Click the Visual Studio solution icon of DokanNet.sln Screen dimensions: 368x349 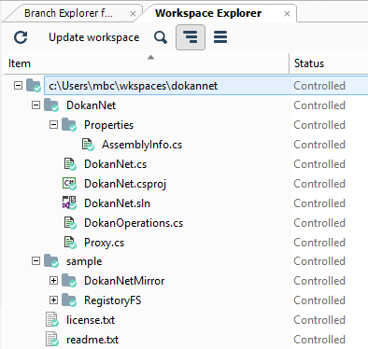(x=69, y=203)
